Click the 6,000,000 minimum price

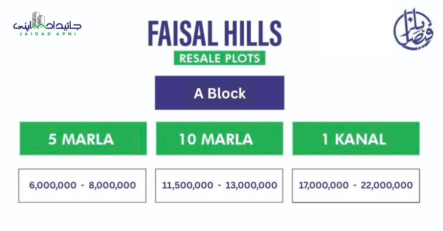(x=52, y=185)
